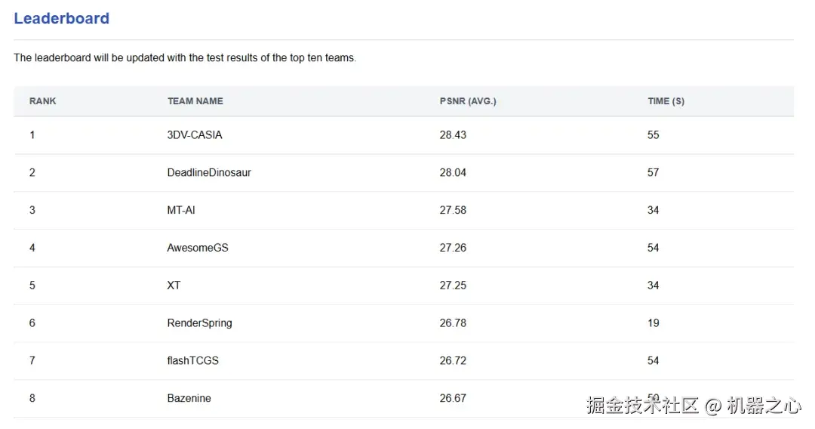Click the MT-AI team entry
815x429 pixels.
pyautogui.click(x=181, y=210)
